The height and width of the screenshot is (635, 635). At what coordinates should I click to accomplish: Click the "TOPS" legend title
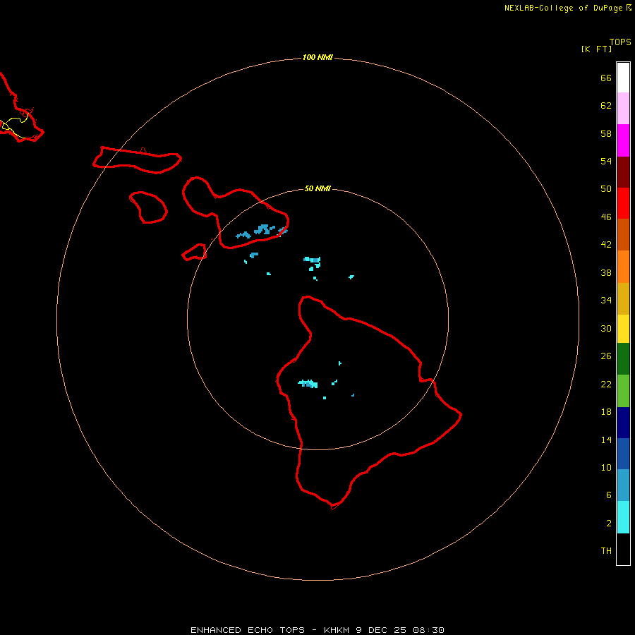(x=620, y=42)
